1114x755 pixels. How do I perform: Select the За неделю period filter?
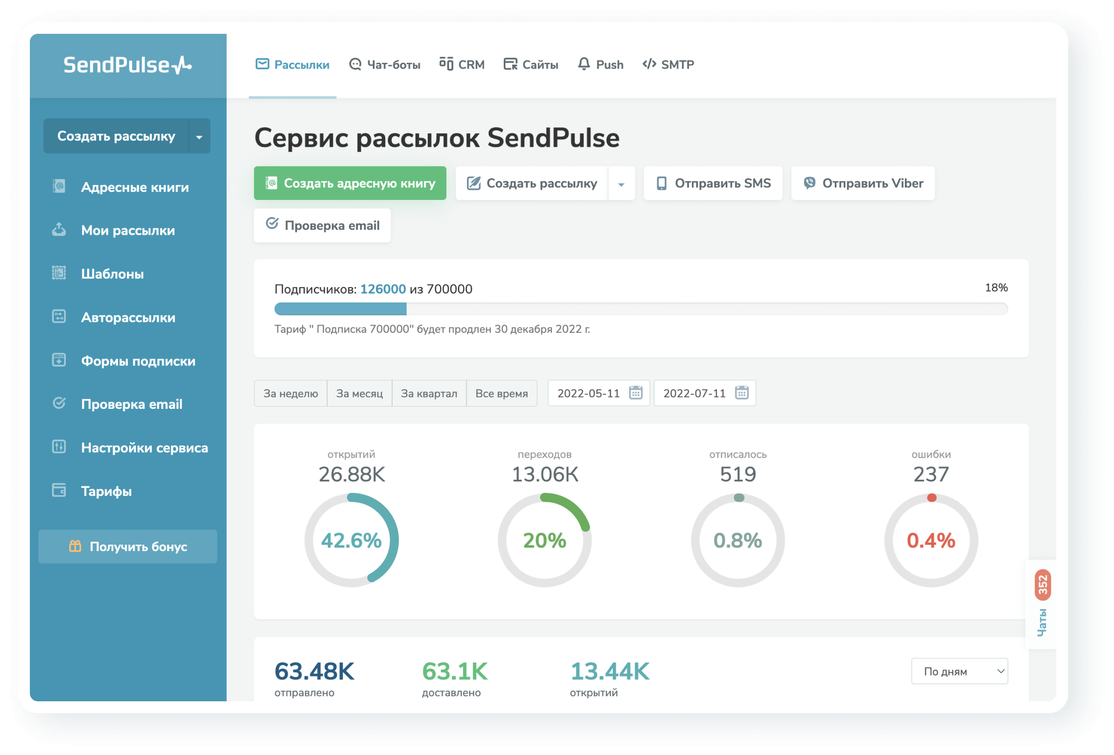click(291, 393)
